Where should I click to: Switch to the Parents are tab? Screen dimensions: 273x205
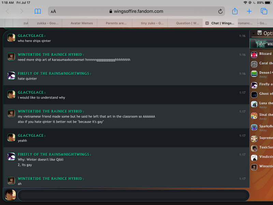point(116,23)
